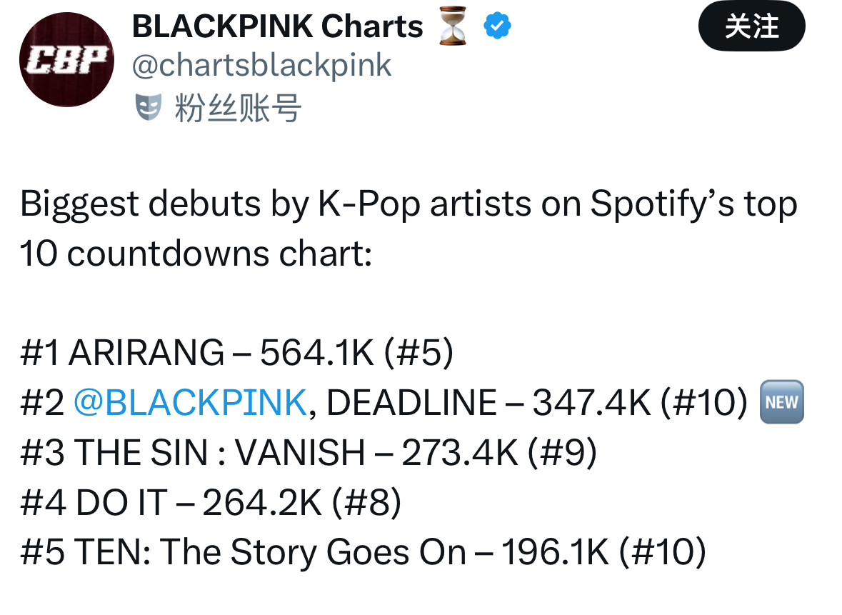
Task: Click the 'DEADLINE' album title text
Action: click(411, 403)
